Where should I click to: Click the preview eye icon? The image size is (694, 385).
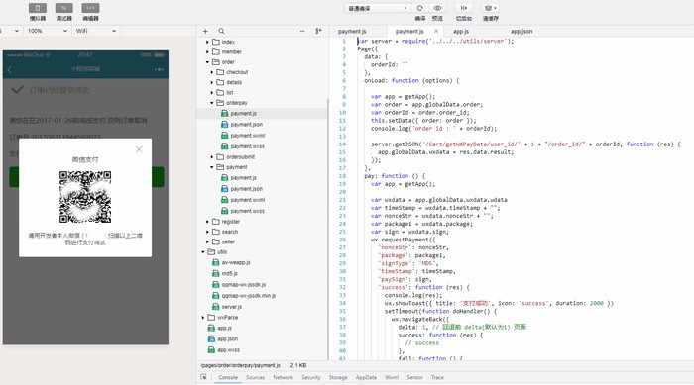point(437,8)
